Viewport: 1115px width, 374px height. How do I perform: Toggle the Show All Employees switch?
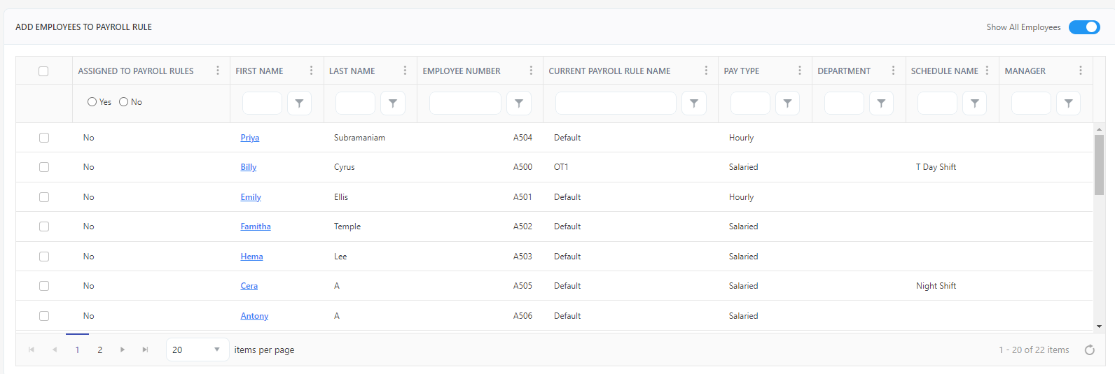tap(1084, 27)
